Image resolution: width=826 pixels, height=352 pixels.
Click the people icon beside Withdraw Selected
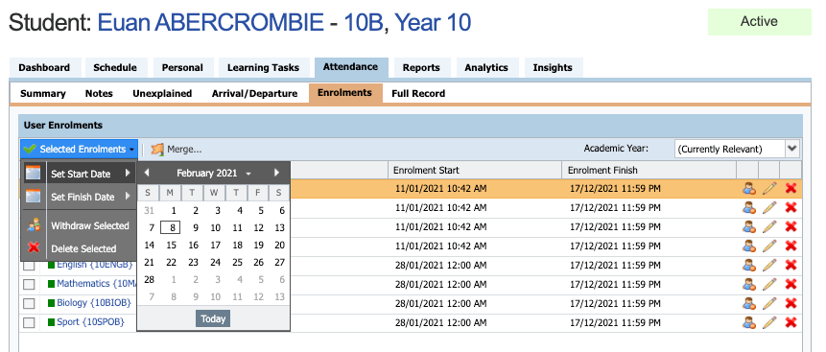tap(34, 225)
